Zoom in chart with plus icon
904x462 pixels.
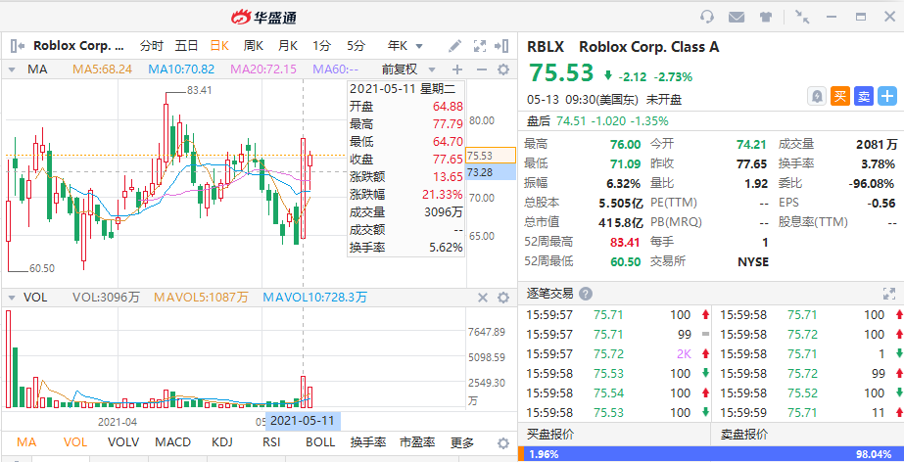457,69
